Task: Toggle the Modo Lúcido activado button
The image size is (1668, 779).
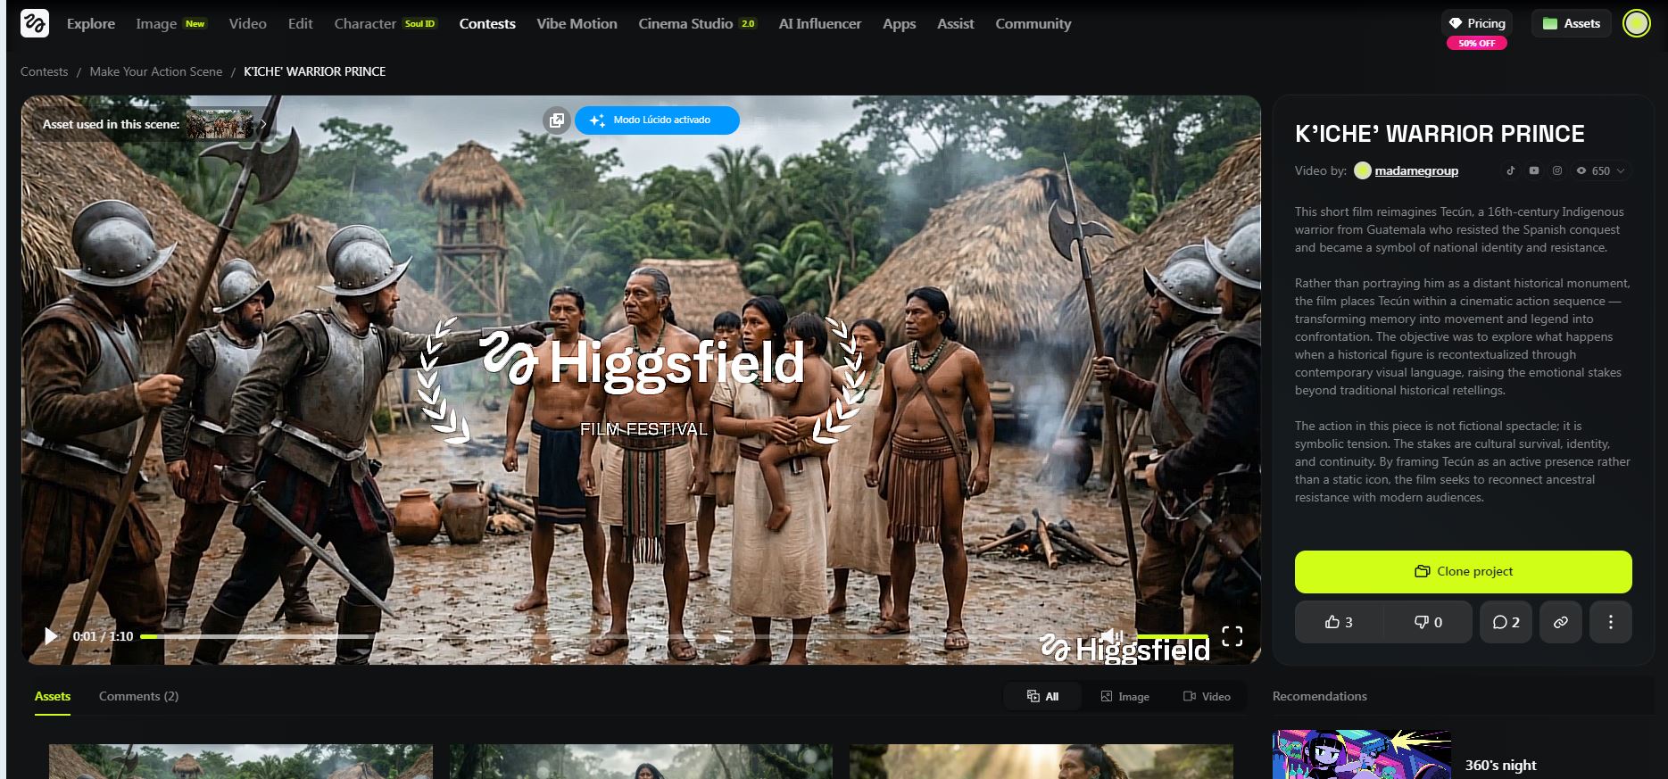Action: pos(657,120)
